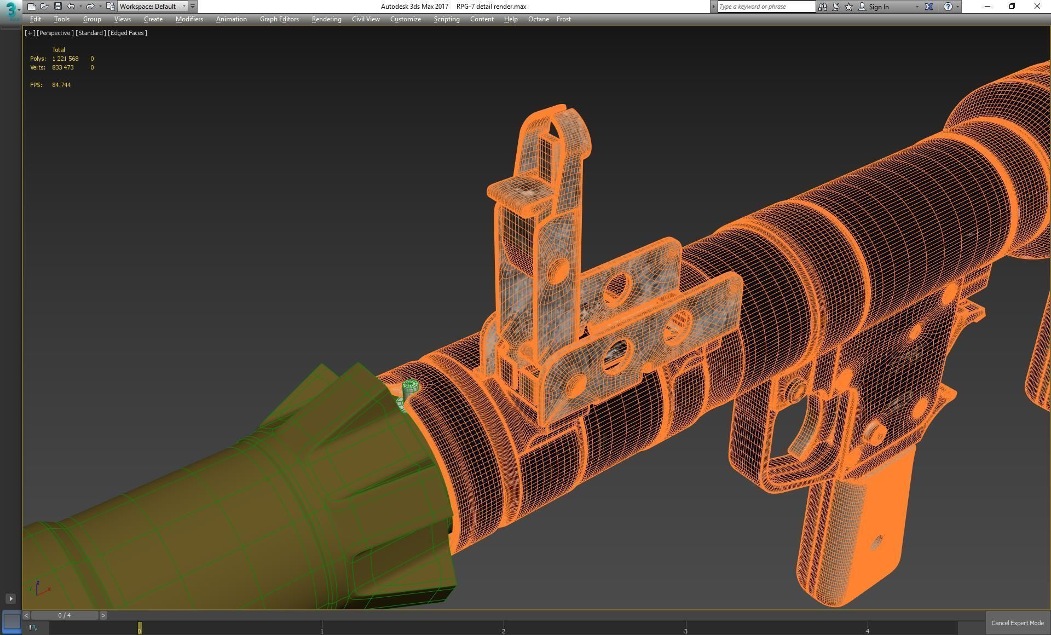Image resolution: width=1051 pixels, height=635 pixels.
Task: Open Autodesk Exchange Apps X icon
Action: (929, 7)
